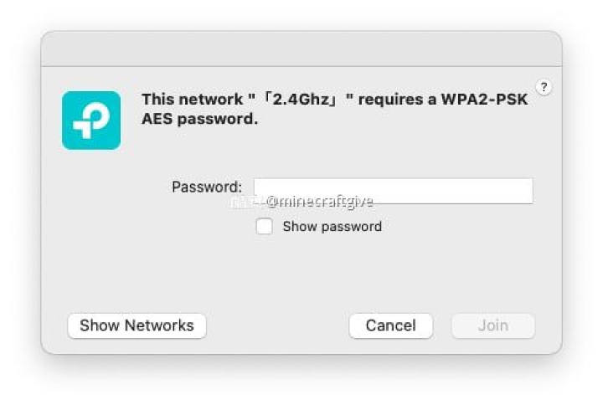Screen dimensions: 603x405
Task: Click the TP-Link logo icon
Action: point(91,120)
